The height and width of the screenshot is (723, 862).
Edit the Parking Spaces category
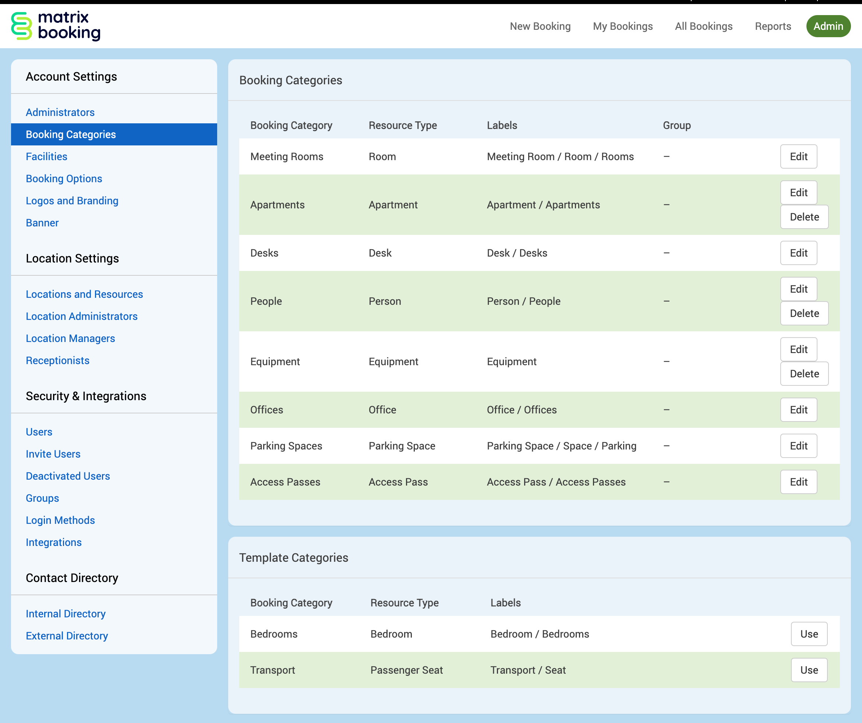pos(798,446)
